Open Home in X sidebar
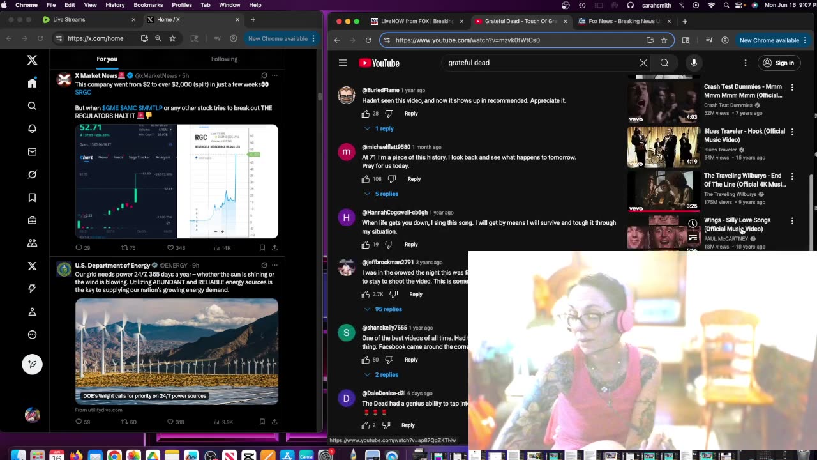This screenshot has height=460, width=817. 32,83
